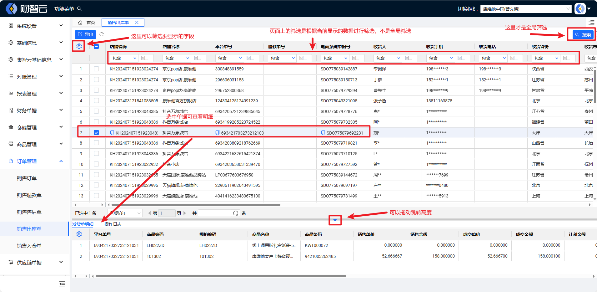The image size is (597, 292).
Task: Check the checkbox for row 1
Action: pyautogui.click(x=96, y=69)
